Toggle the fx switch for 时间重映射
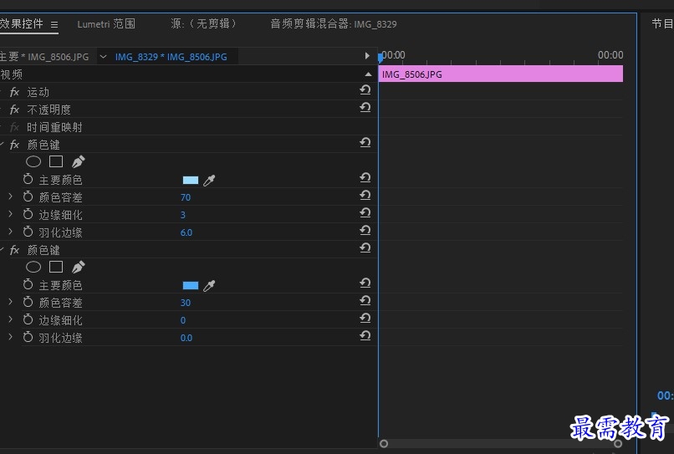Viewport: 674px width, 454px height. (14, 127)
